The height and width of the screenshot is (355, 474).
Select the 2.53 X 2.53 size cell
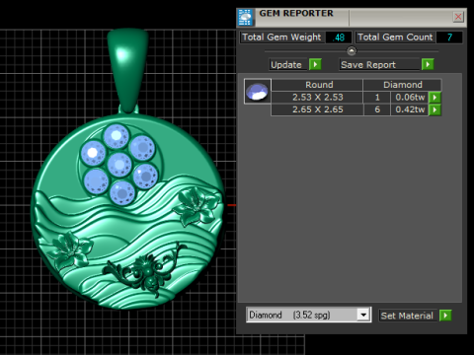317,98
